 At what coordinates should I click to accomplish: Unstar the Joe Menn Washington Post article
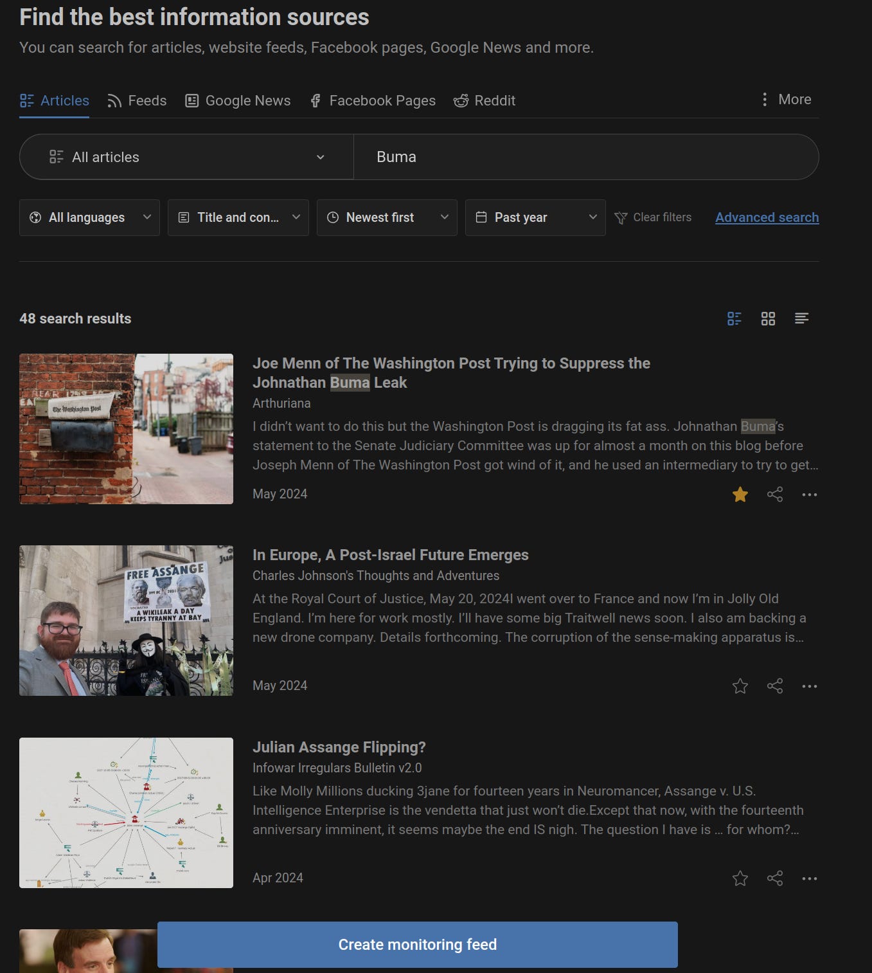tap(740, 495)
